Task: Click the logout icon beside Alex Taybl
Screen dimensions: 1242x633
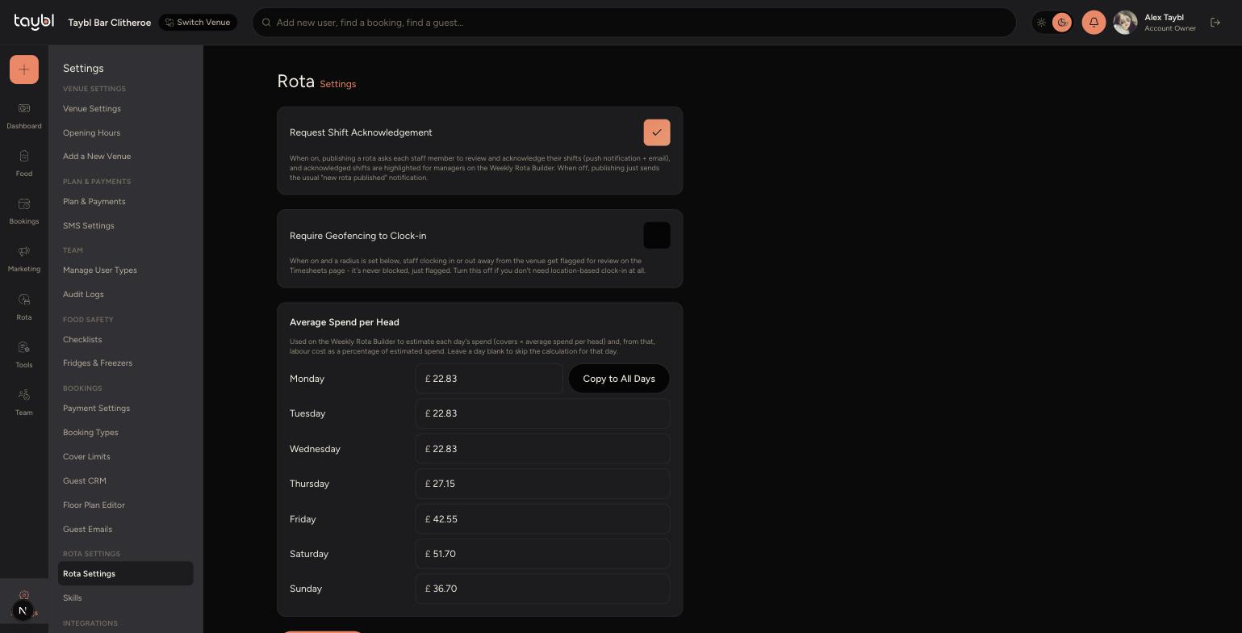Action: (x=1215, y=23)
